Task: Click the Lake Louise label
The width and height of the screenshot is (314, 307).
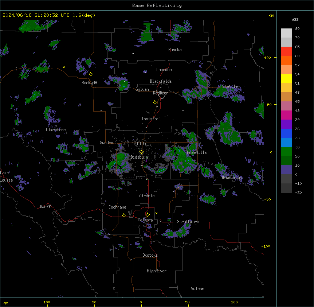Action: tap(7, 176)
